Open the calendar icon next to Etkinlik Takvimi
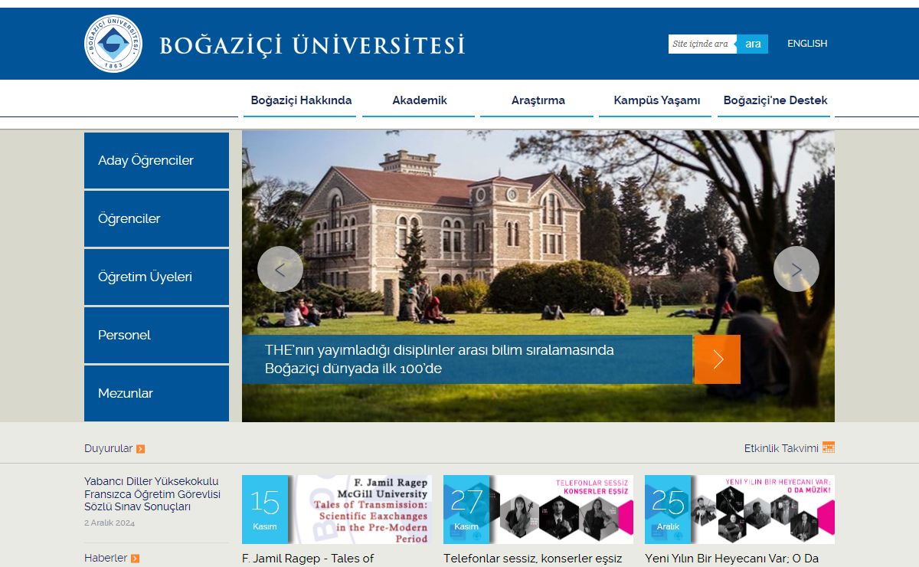The image size is (919, 567). 829,447
